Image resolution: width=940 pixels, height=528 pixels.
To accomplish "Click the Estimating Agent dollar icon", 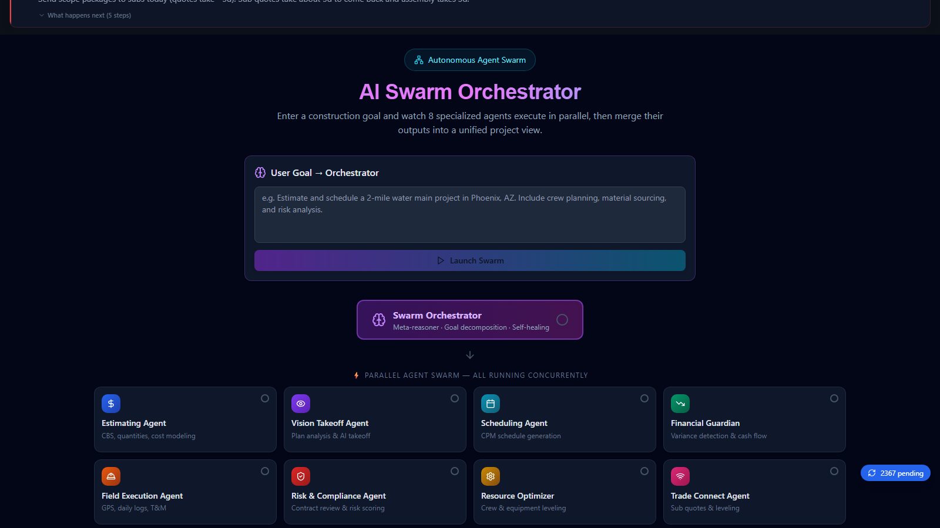I will [x=111, y=404].
